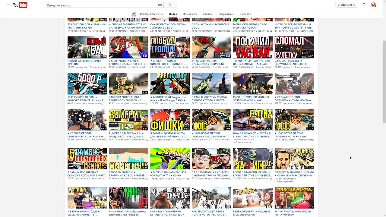Open the 'COUNTER STRIKE' 6:44 thumbnail
The image size is (386, 217).
[x=294, y=198]
